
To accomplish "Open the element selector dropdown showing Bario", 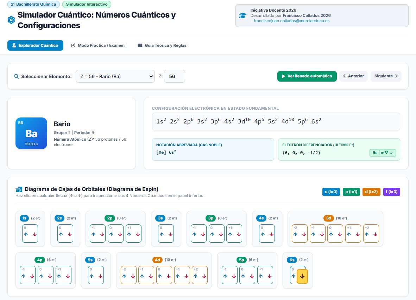I will coord(115,76).
